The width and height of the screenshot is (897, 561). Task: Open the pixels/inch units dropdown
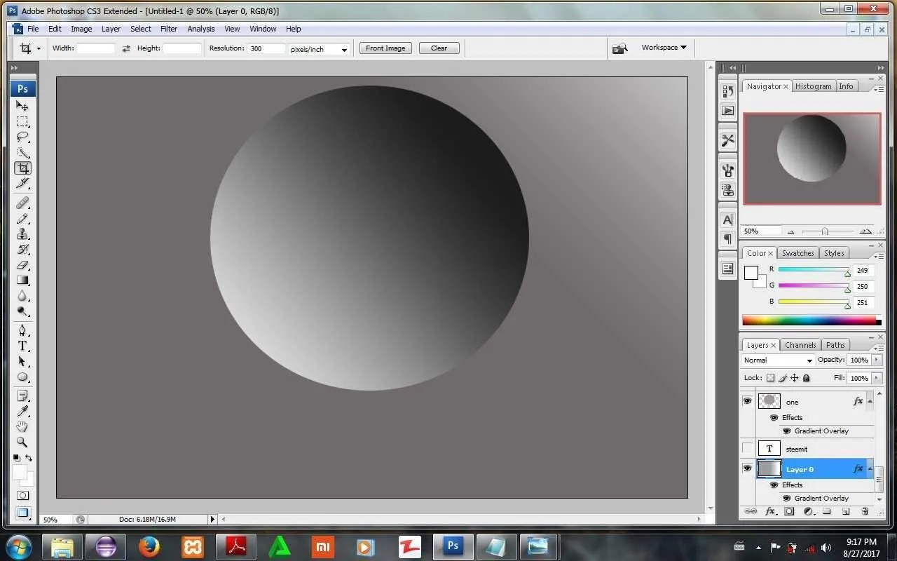(x=319, y=49)
